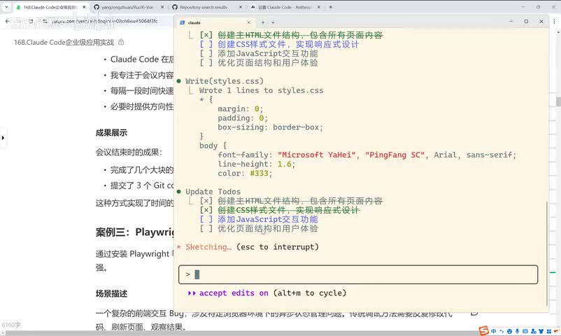Click the color: #333 CSS line
This screenshot has height=336, width=561.
[x=245, y=174]
